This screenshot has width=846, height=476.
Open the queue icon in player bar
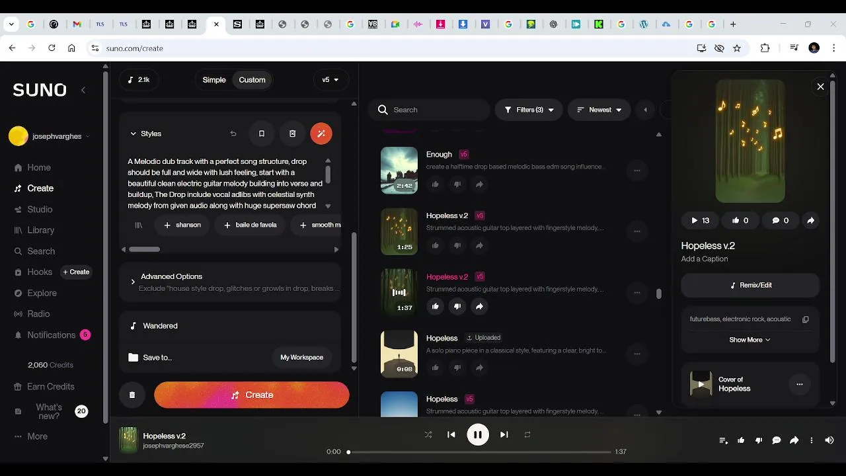tap(724, 440)
